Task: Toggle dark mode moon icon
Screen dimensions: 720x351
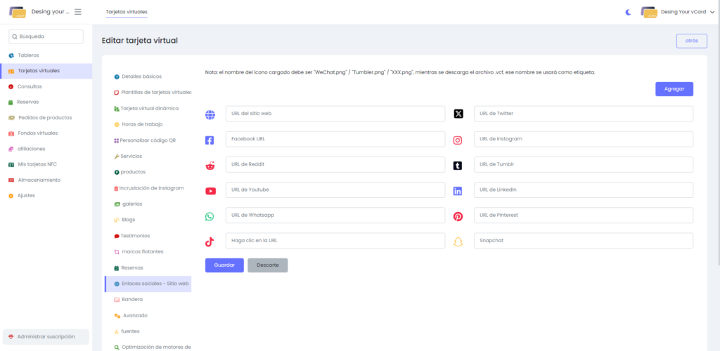Action: tap(629, 12)
